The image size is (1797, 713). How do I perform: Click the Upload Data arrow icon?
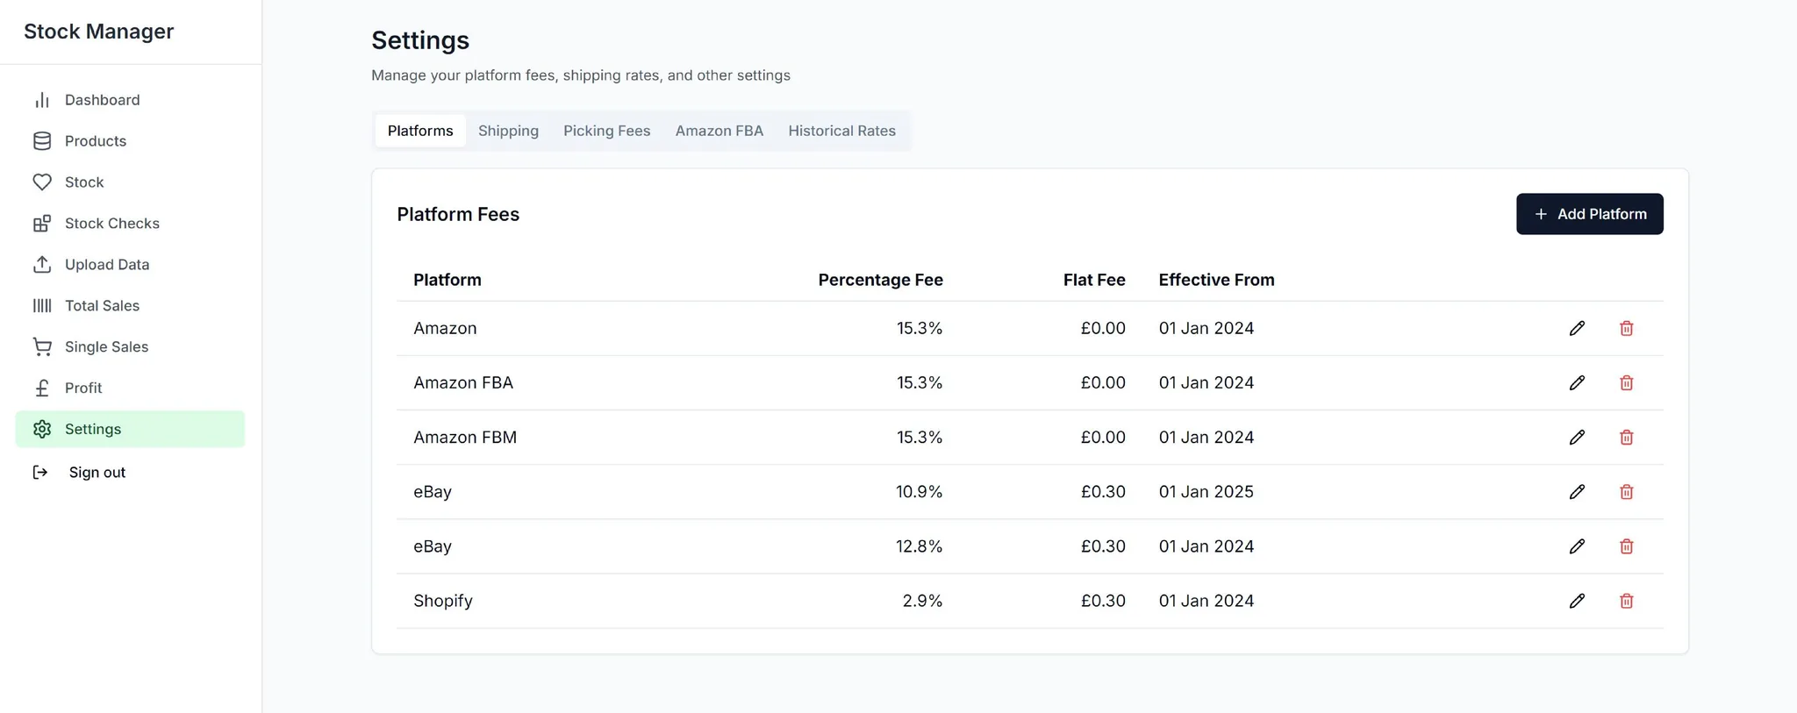(42, 265)
